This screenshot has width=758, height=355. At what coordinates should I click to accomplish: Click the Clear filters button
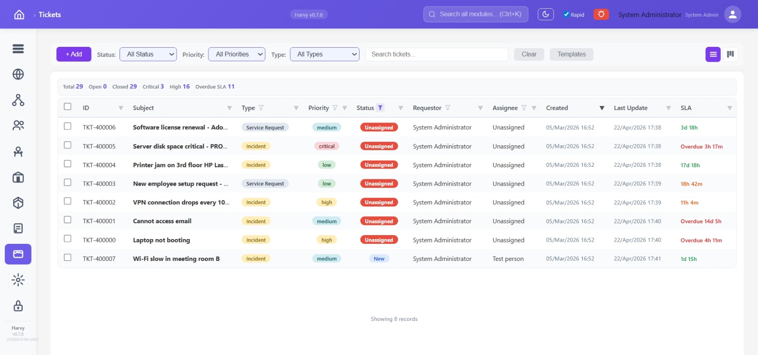529,54
